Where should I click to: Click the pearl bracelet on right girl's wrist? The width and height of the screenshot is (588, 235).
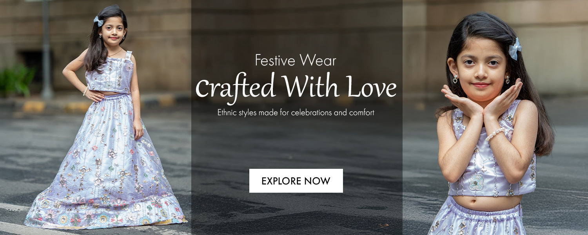coord(495,134)
